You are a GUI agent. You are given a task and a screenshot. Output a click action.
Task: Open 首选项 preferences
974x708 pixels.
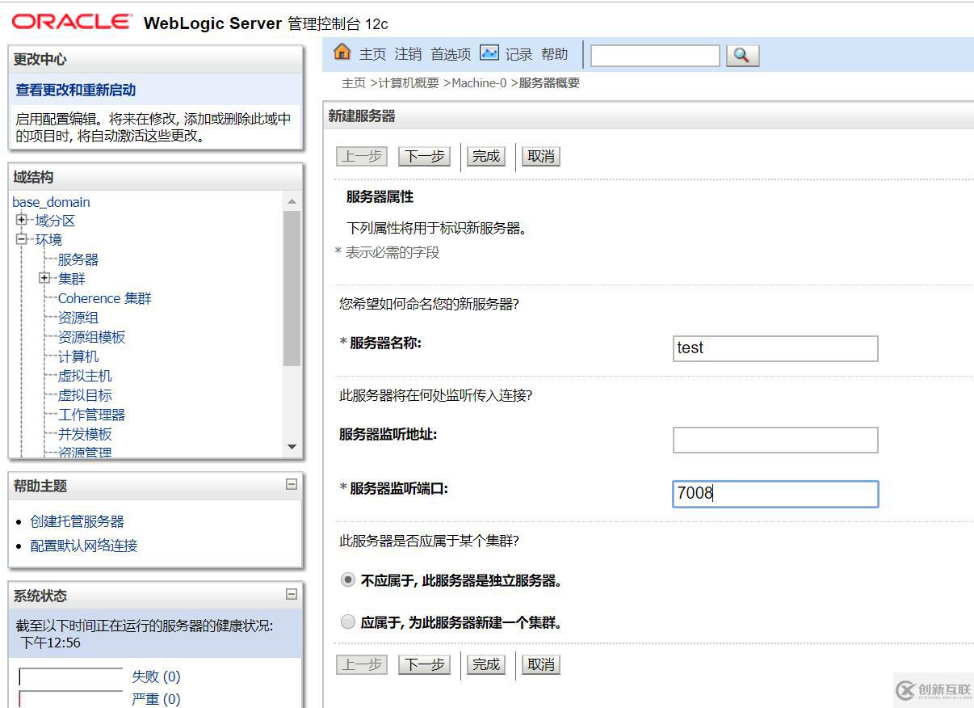point(451,54)
